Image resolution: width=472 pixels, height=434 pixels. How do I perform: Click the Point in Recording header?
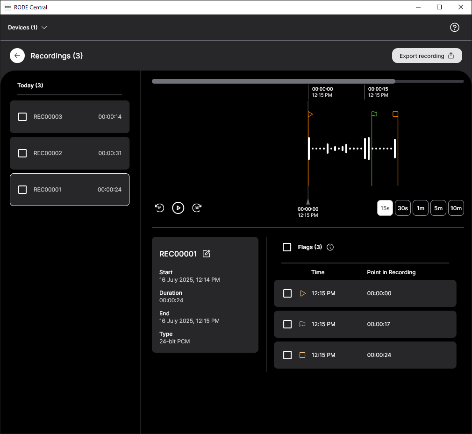point(391,272)
